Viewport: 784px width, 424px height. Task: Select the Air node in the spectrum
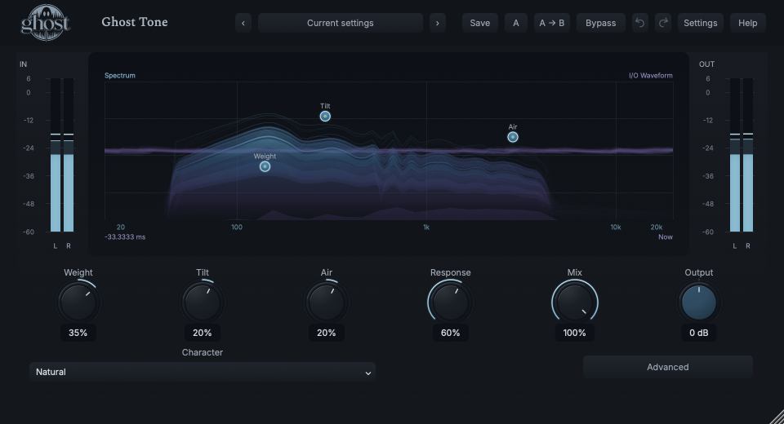click(513, 137)
